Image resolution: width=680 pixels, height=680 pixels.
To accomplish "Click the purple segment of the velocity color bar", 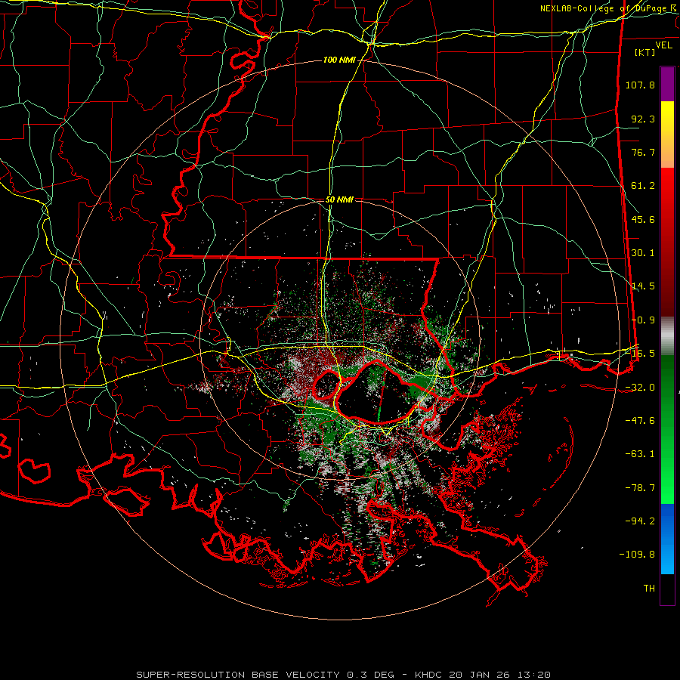I will point(667,84).
